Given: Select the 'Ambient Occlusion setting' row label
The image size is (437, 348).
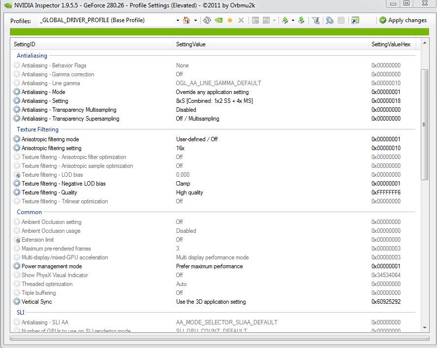Looking at the screenshot, I should click(x=51, y=222).
